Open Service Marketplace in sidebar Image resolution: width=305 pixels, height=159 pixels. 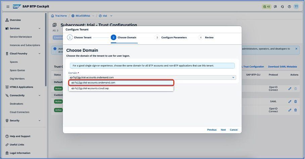point(21,37)
